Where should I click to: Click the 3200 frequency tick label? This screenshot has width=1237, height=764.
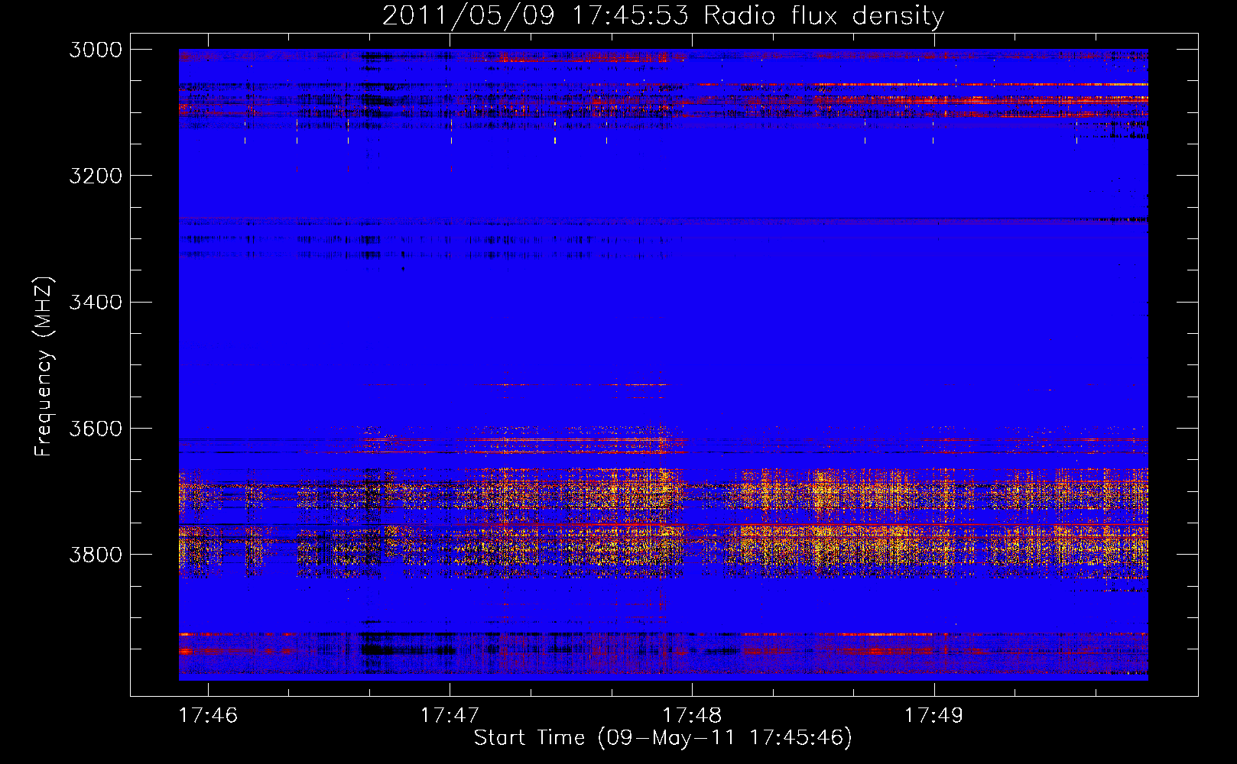96,176
